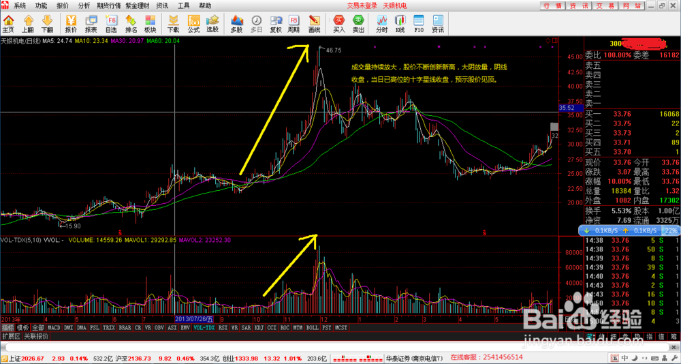
Task: Select the 全部 indicators tab
Action: click(x=38, y=327)
